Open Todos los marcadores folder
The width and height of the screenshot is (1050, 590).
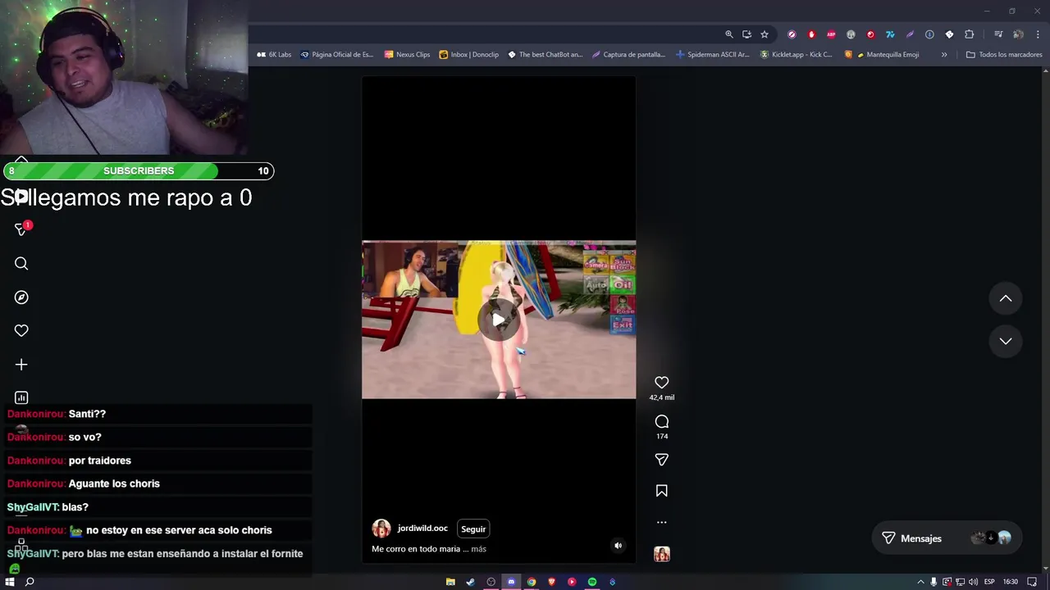pyautogui.click(x=1004, y=55)
